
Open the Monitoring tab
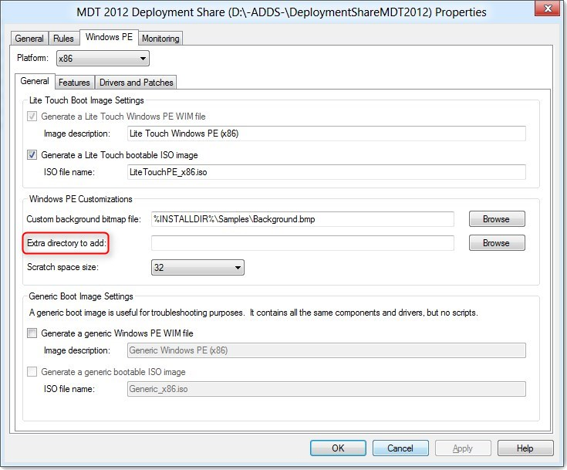pyautogui.click(x=160, y=39)
